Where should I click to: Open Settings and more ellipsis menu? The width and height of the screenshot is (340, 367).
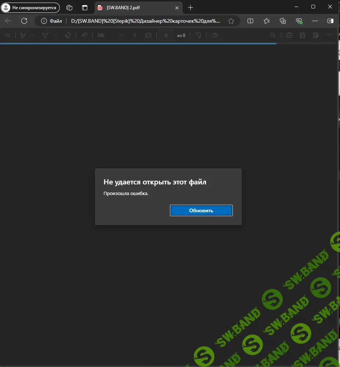(x=315, y=21)
